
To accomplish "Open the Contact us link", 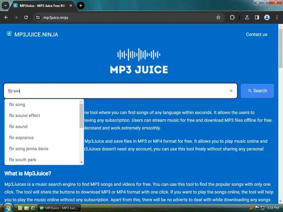I will (256, 35).
